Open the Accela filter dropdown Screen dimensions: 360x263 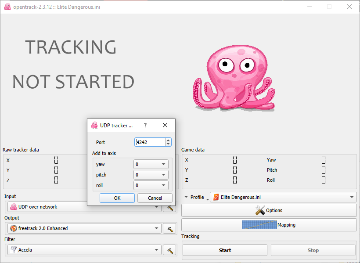tap(84, 250)
